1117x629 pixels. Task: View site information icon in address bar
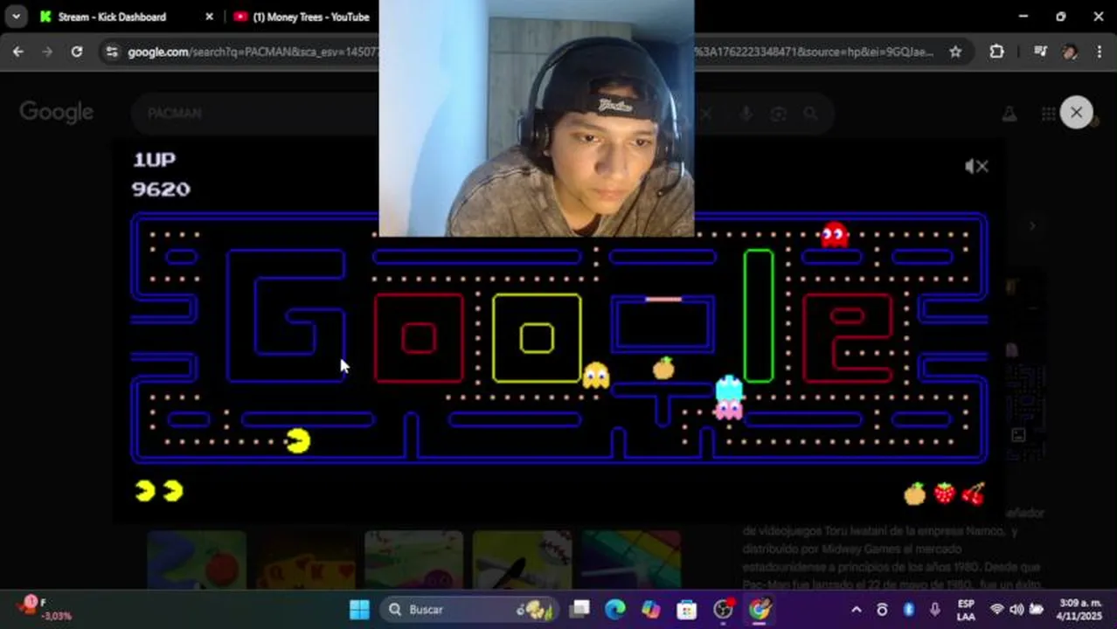[x=111, y=52]
